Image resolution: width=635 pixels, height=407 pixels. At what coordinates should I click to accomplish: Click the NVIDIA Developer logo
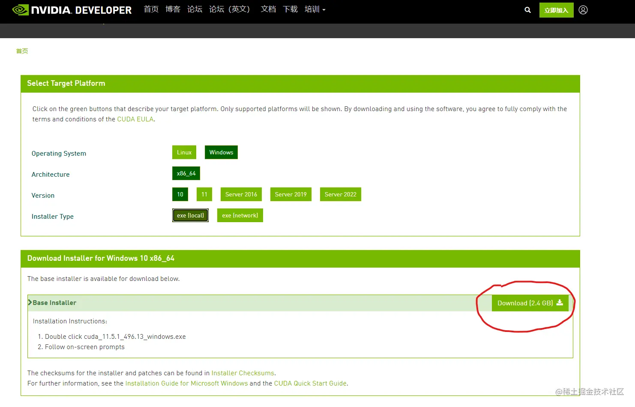(x=72, y=10)
